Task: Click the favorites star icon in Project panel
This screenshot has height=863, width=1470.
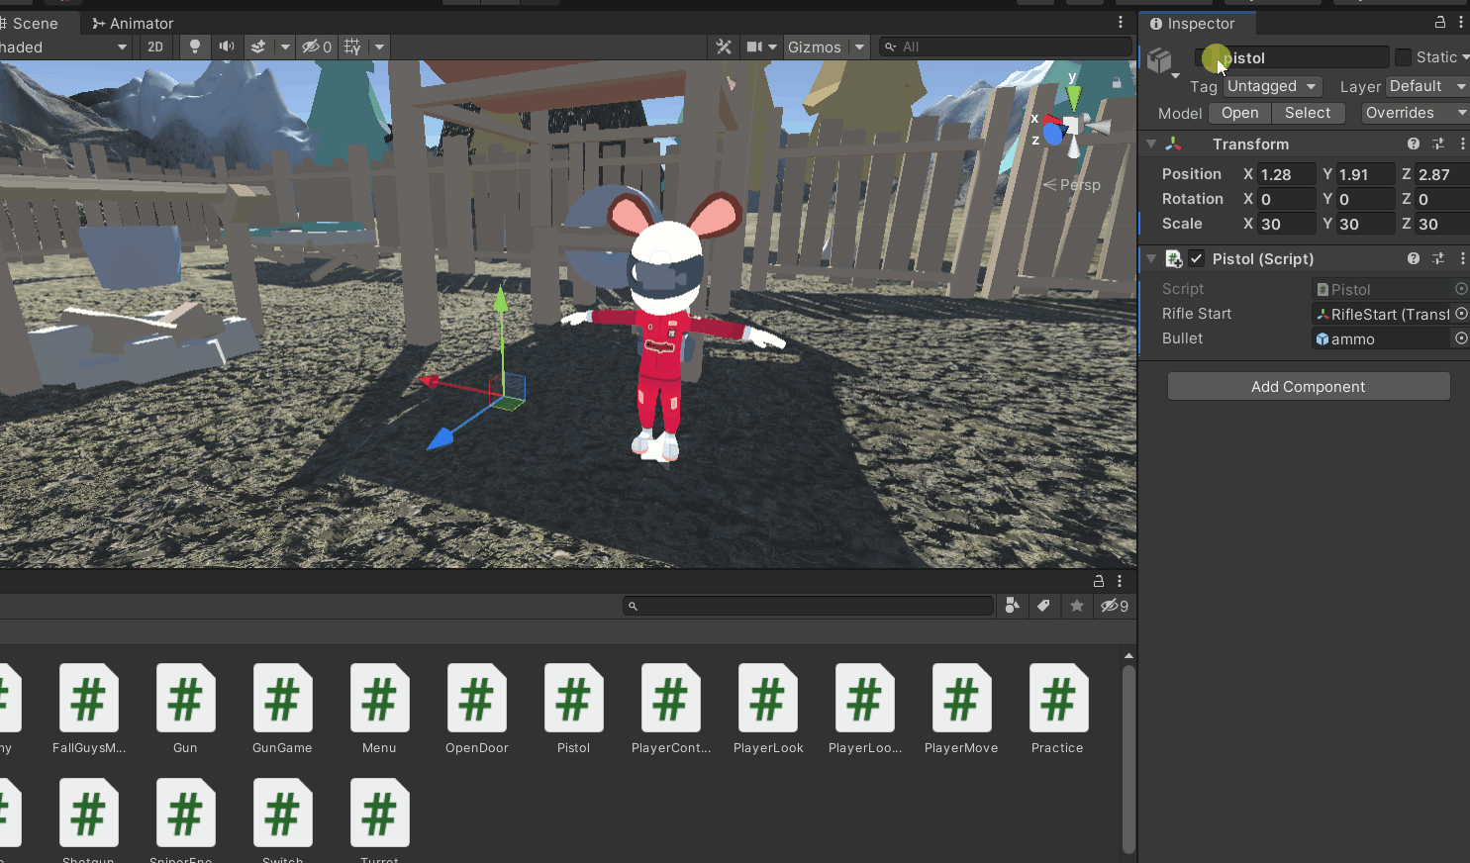Action: pyautogui.click(x=1077, y=606)
